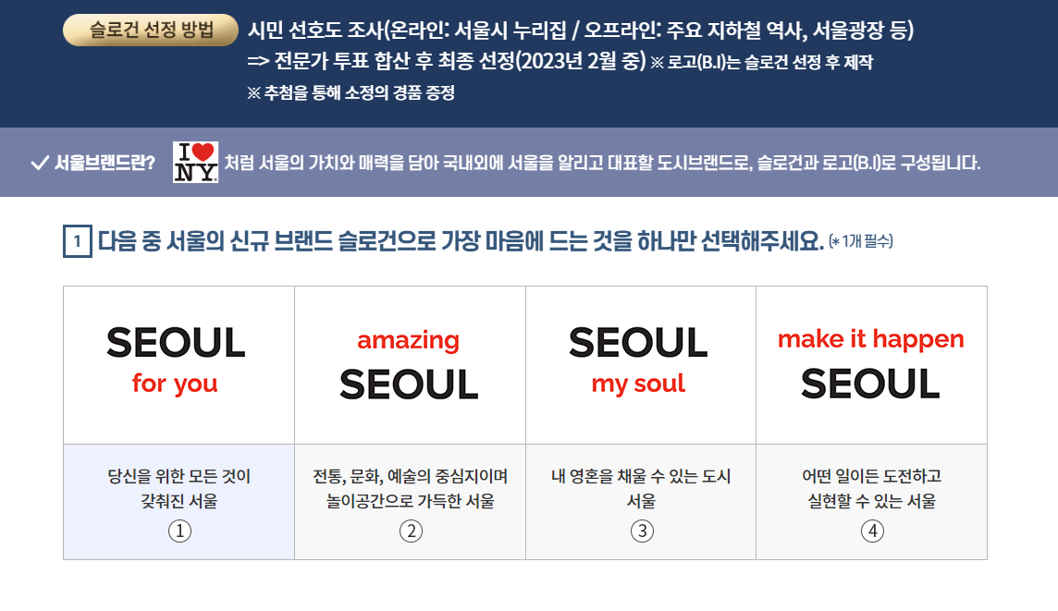Choose the "amazing SEOUL" slogan logo

tap(409, 364)
